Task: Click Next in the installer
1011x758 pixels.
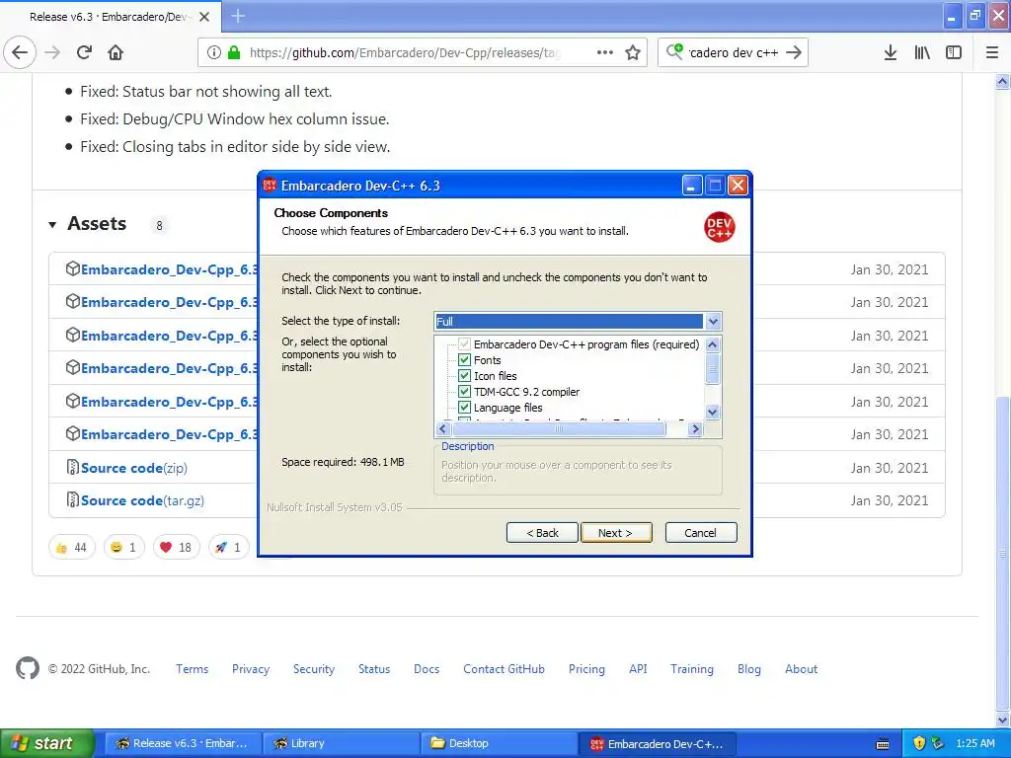Action: [x=616, y=532]
